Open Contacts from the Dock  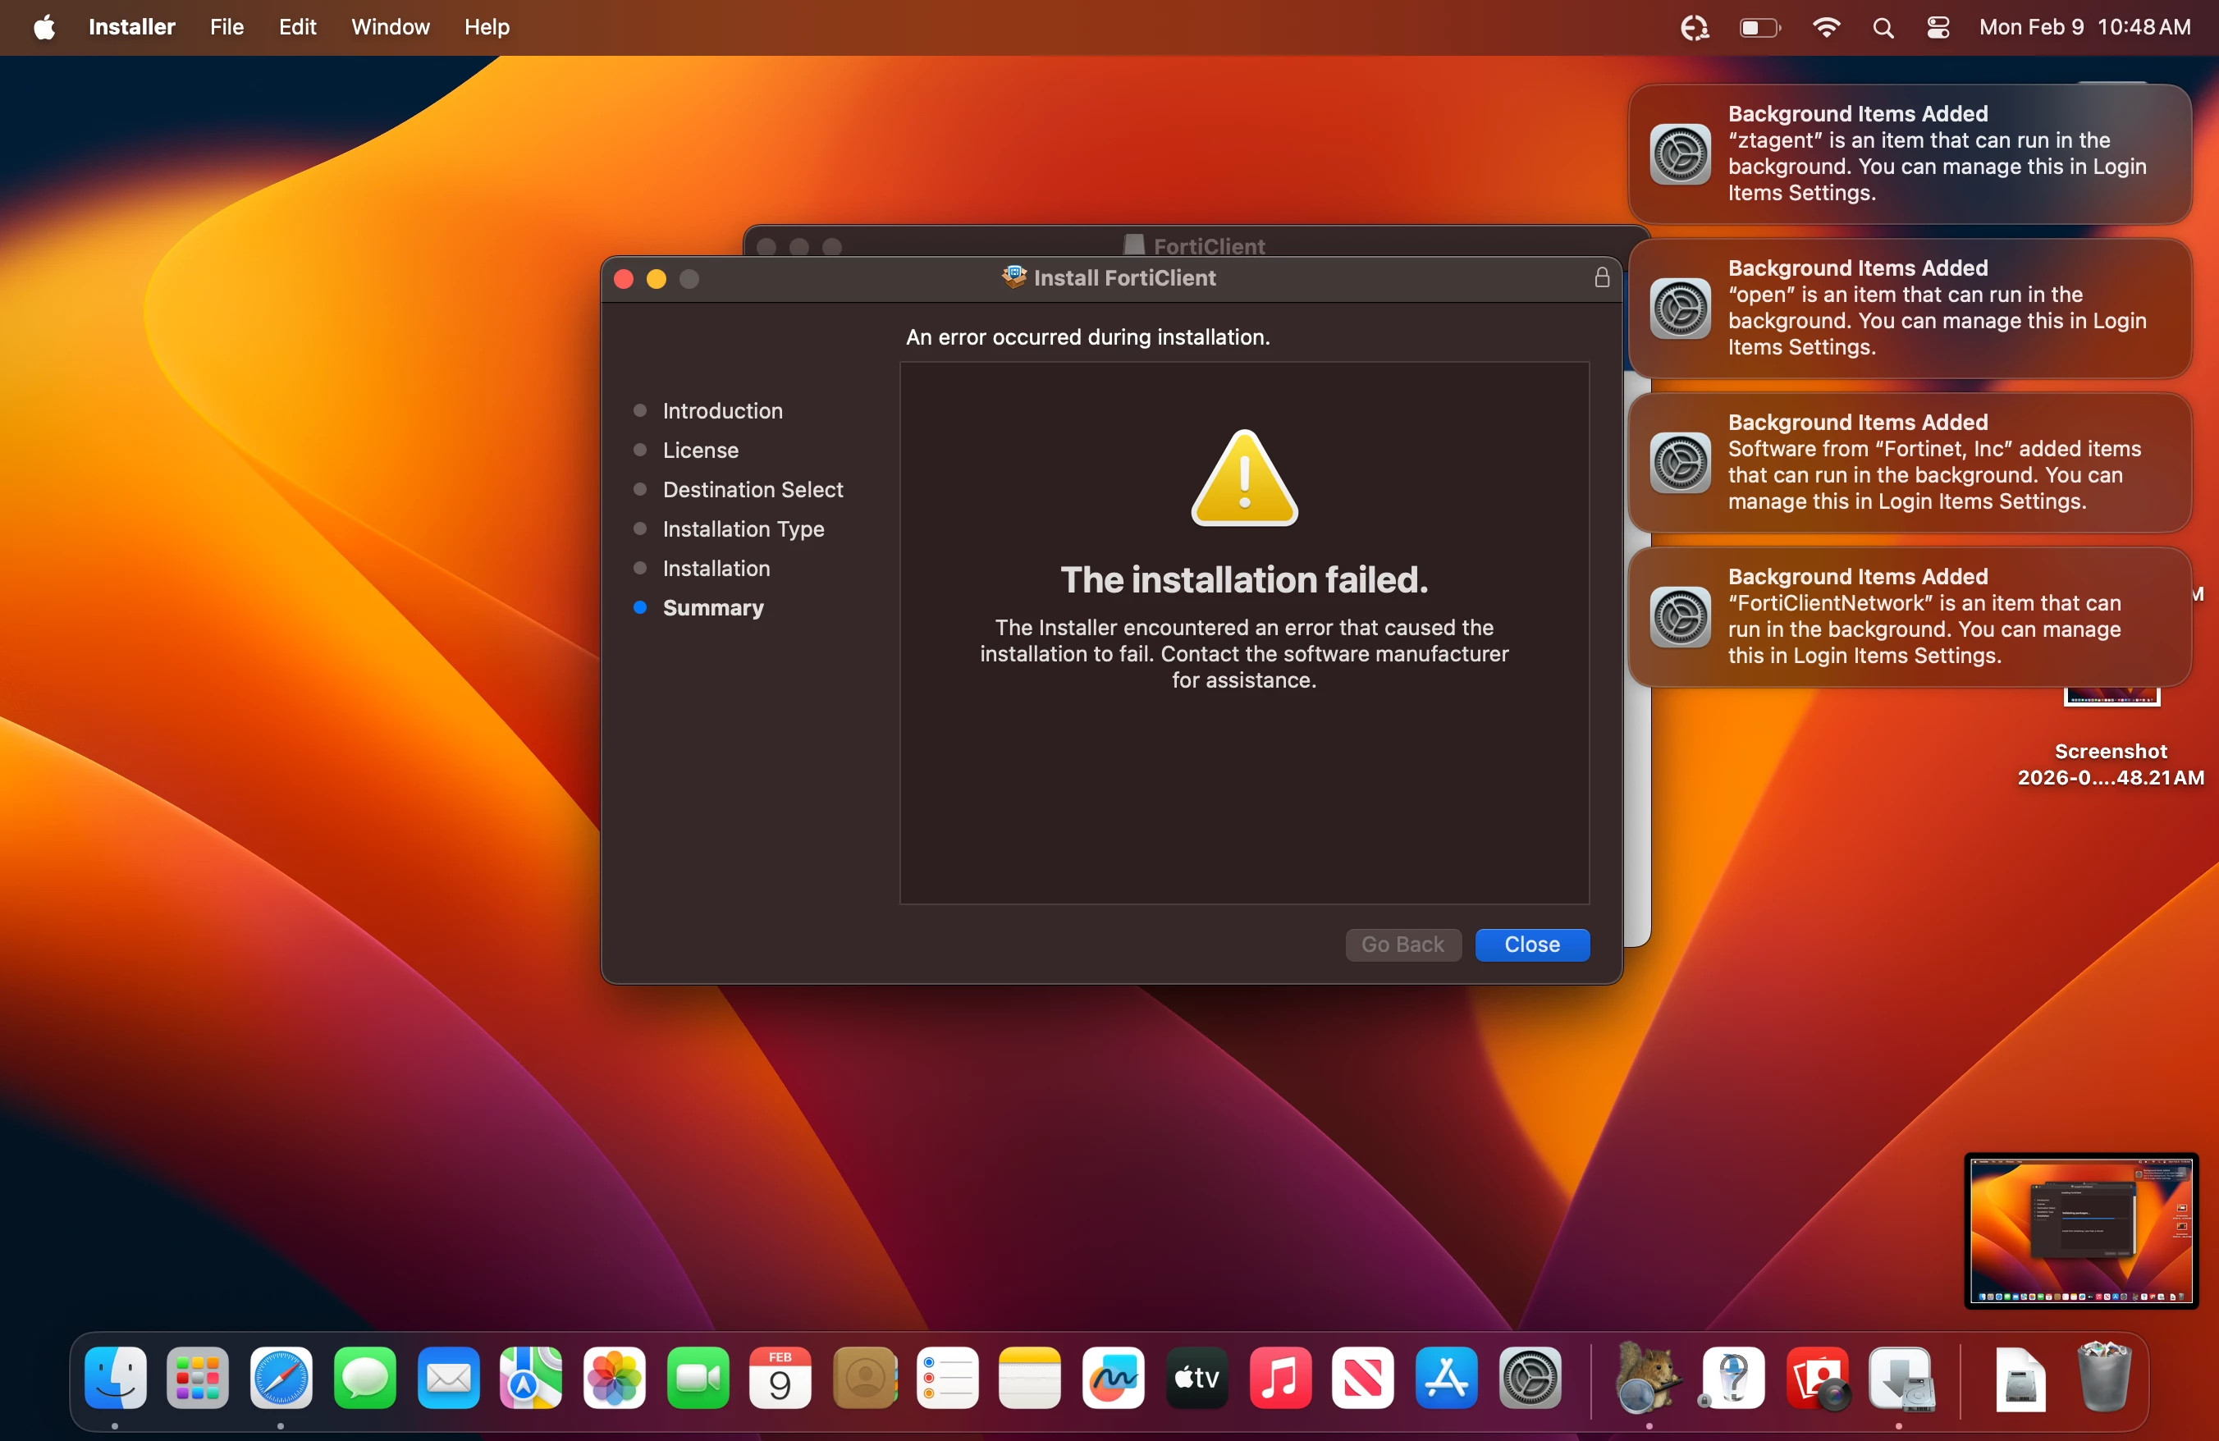click(864, 1378)
